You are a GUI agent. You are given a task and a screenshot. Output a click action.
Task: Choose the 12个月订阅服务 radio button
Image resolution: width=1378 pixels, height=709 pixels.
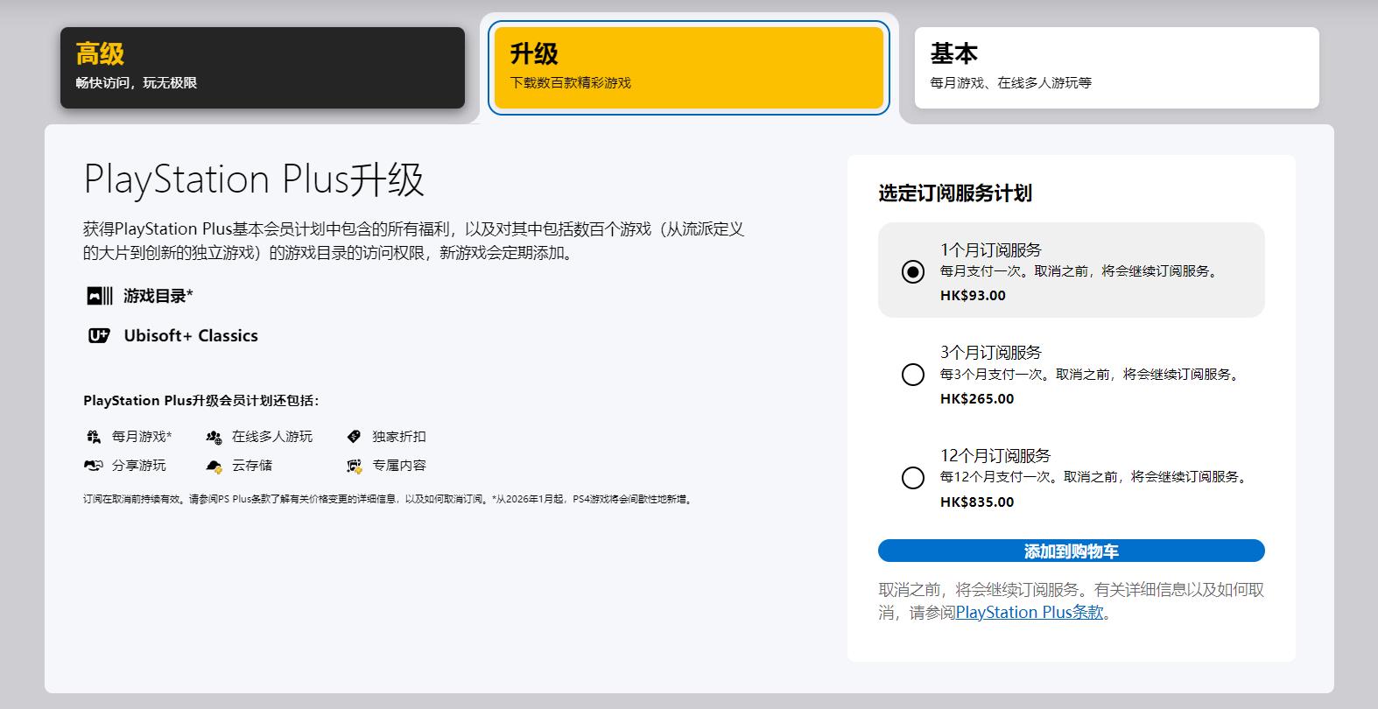pyautogui.click(x=912, y=478)
